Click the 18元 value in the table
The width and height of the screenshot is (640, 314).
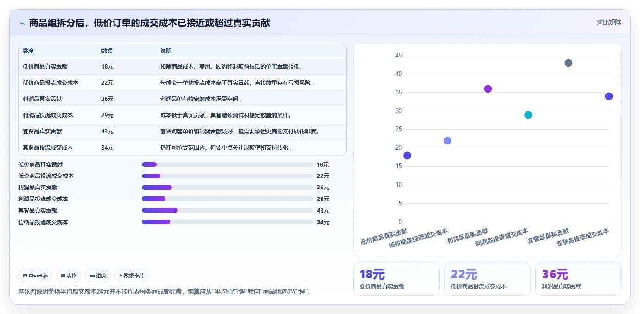tap(108, 67)
